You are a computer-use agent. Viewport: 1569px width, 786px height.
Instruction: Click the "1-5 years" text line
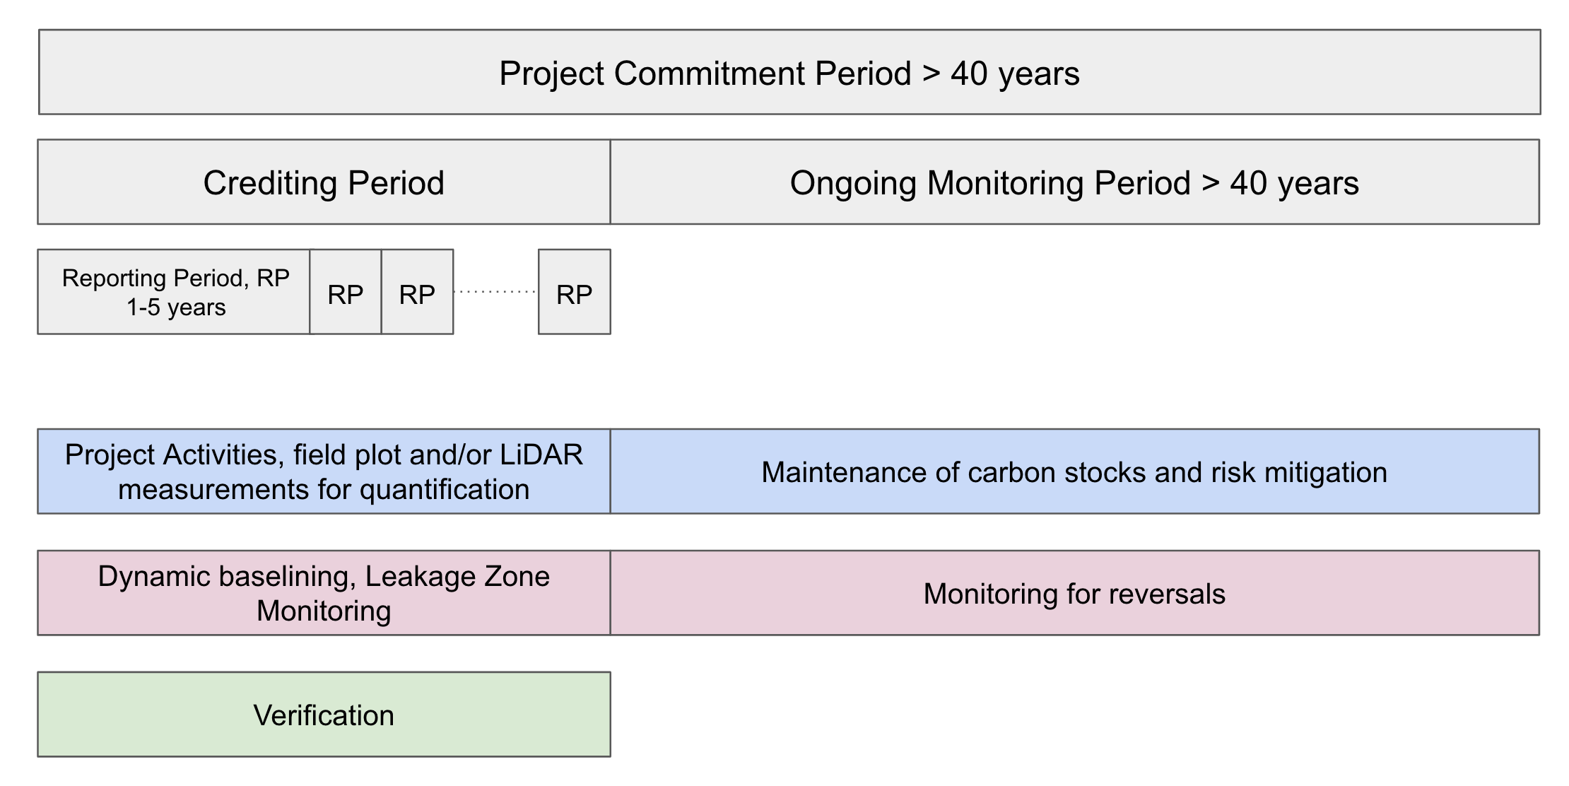[x=176, y=307]
